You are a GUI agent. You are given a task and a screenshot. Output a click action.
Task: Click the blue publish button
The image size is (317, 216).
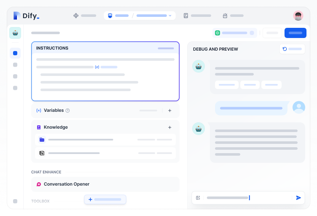[295, 33]
